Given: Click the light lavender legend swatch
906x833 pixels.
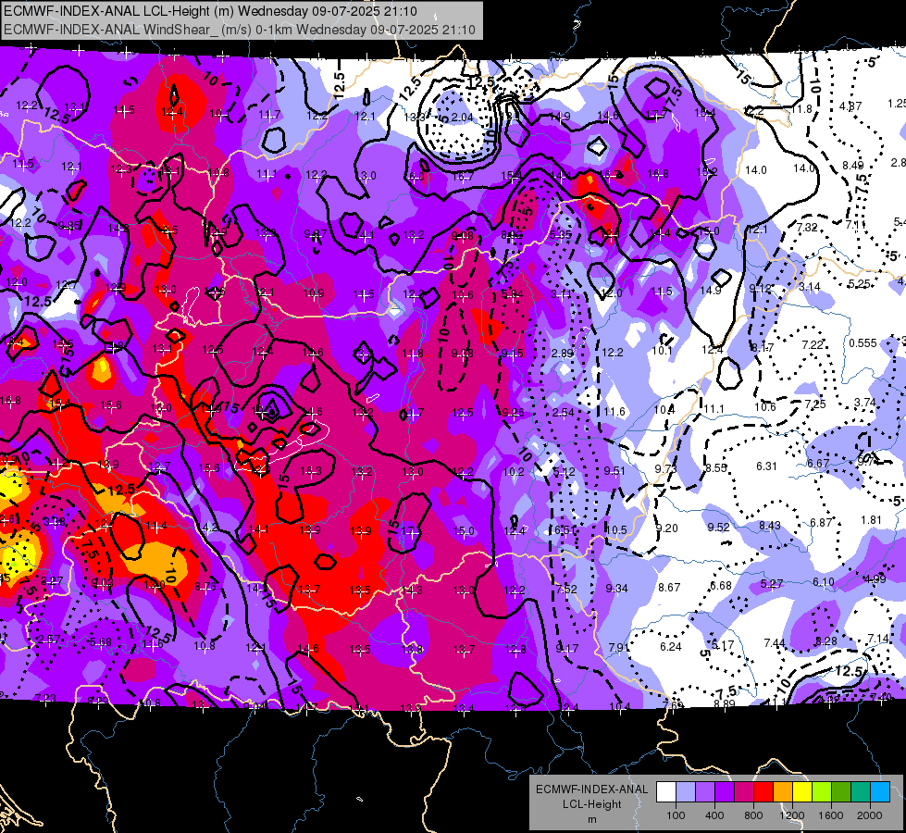Looking at the screenshot, I should (686, 792).
